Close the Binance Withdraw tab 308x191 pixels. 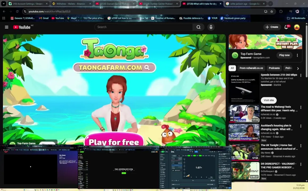[x=90, y=4]
